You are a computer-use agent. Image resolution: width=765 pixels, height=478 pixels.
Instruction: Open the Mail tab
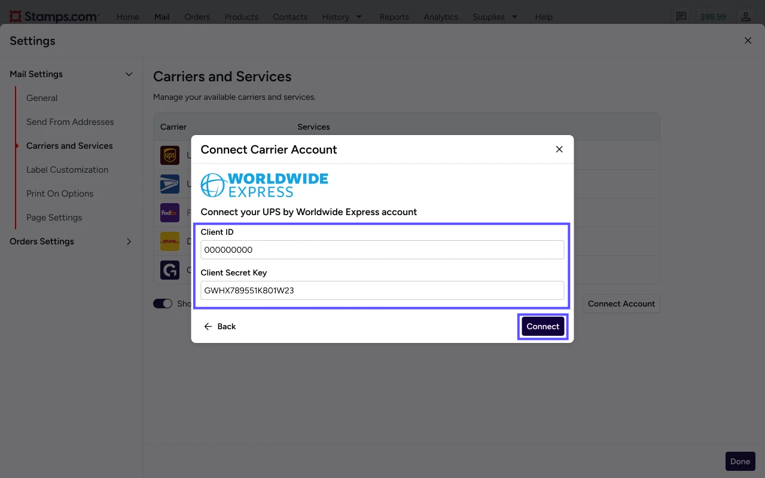coord(162,17)
